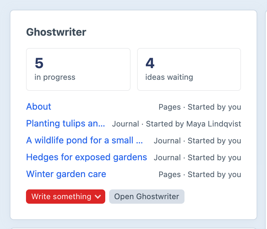The height and width of the screenshot is (229, 267).
Task: Click the Open Ghostwriter button
Action: click(x=147, y=197)
